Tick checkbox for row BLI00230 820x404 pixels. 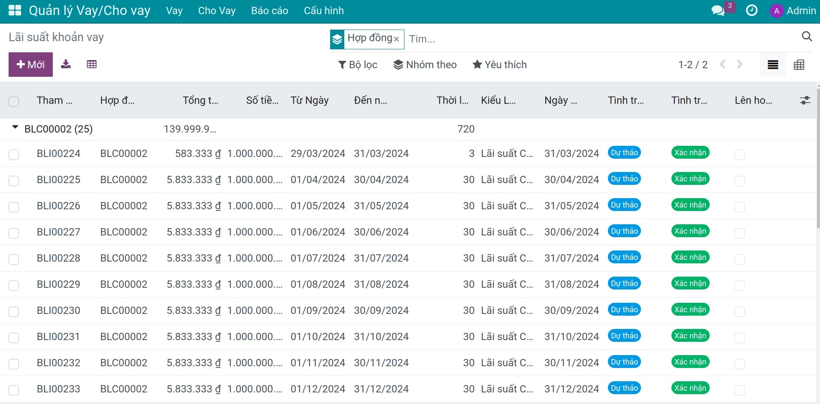pos(14,311)
